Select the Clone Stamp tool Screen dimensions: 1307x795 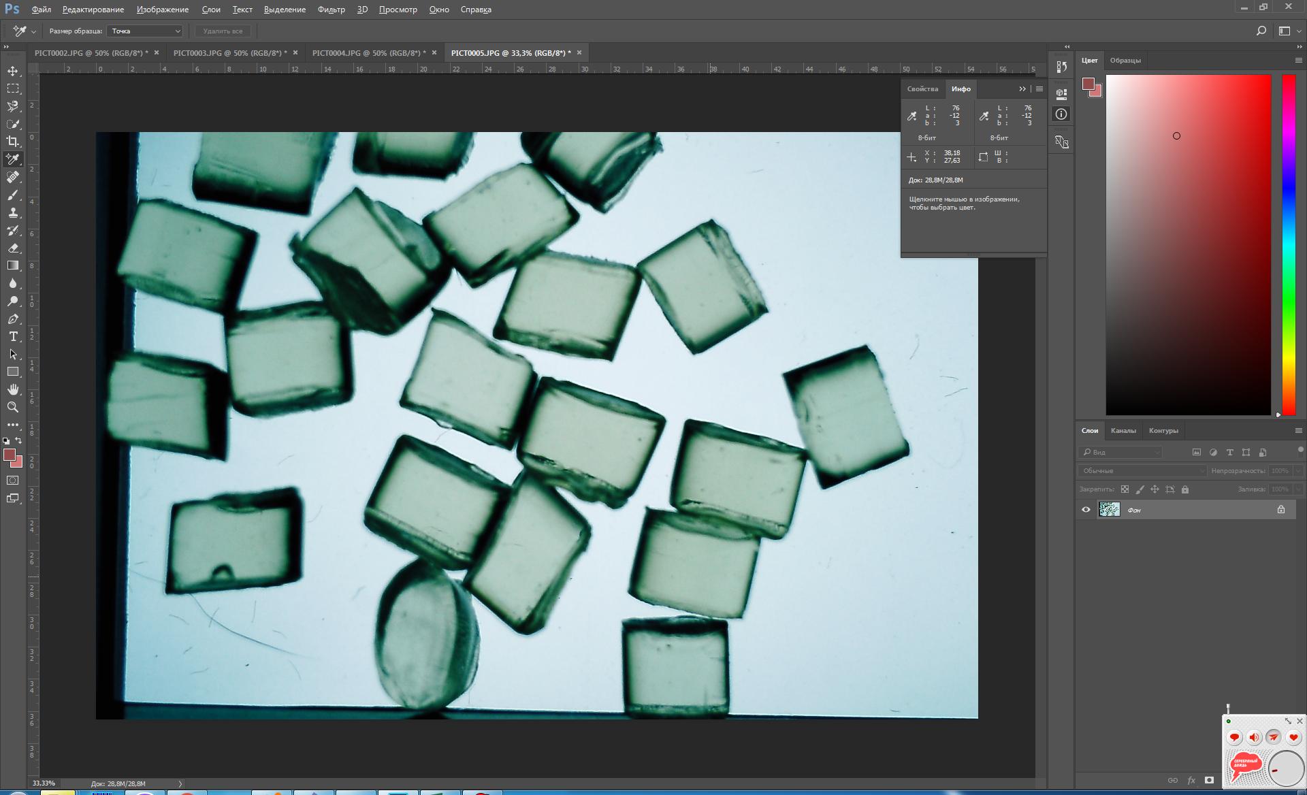pyautogui.click(x=13, y=213)
